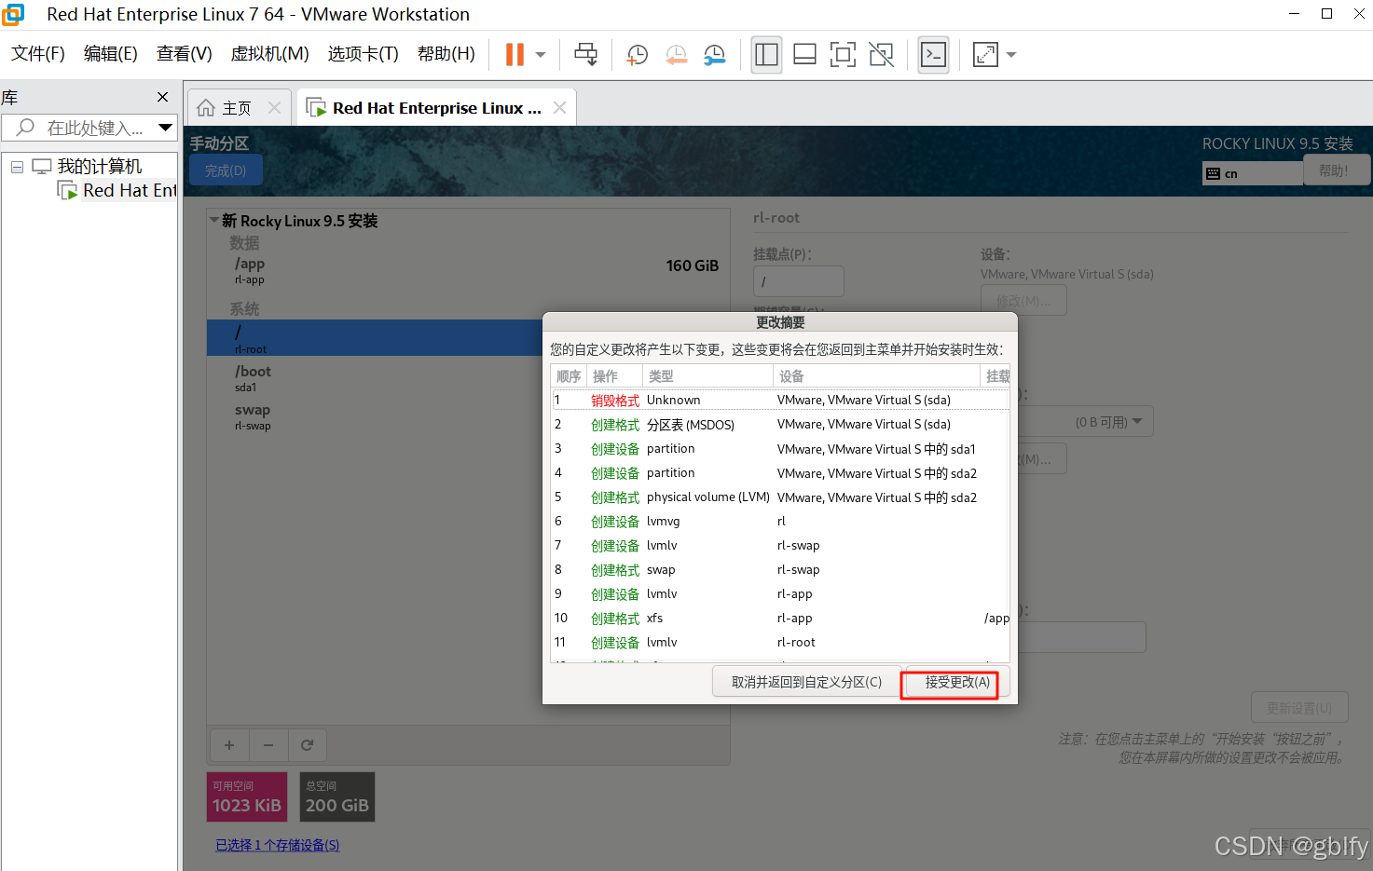Image resolution: width=1373 pixels, height=871 pixels.
Task: Click the reload storage configuration icon
Action: [x=308, y=745]
